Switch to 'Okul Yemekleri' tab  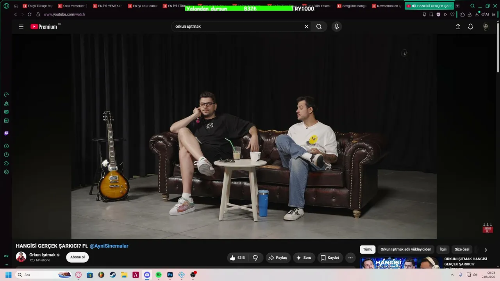(73, 6)
